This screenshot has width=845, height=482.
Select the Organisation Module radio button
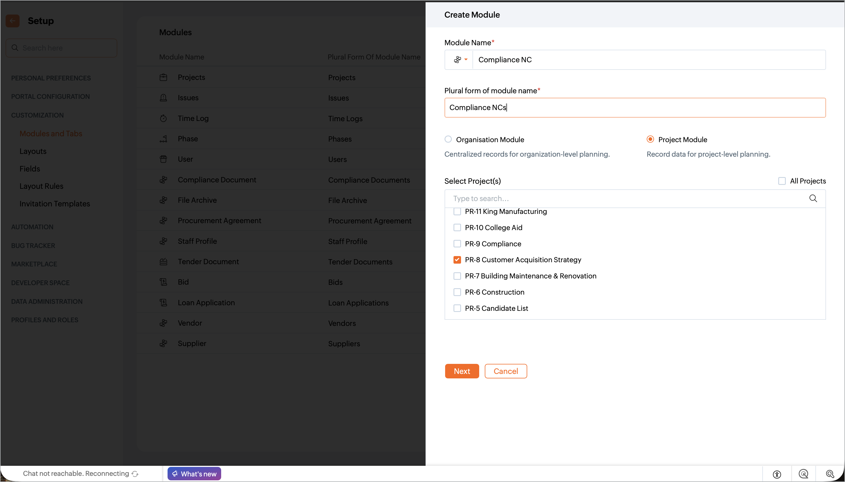448,139
